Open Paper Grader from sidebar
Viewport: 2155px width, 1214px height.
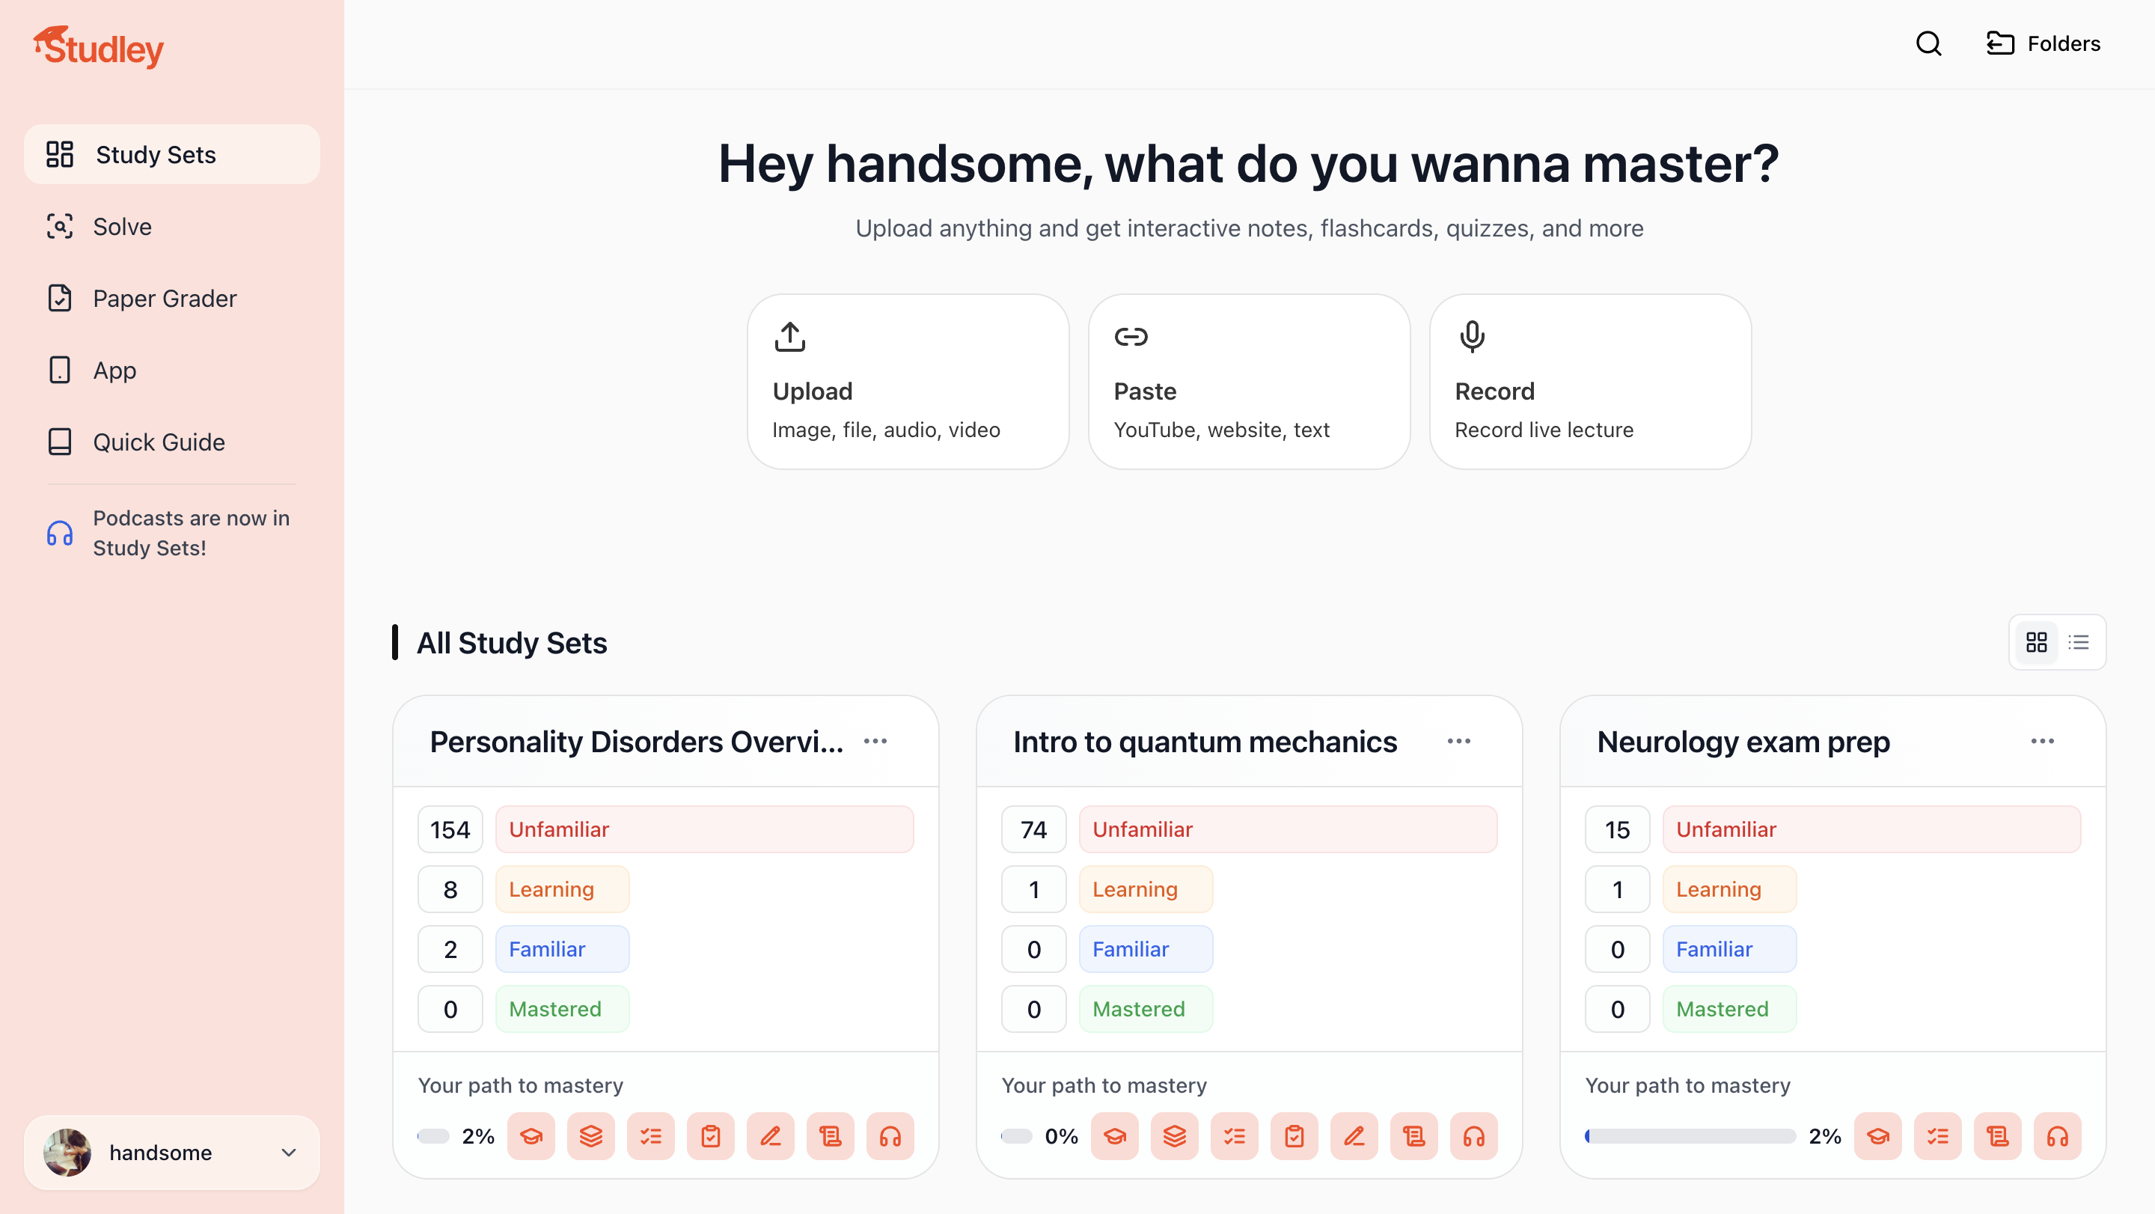tap(164, 299)
